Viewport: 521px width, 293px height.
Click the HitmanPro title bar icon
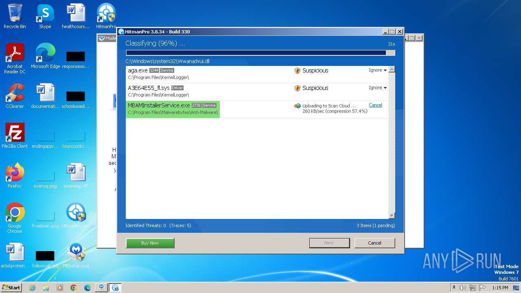tap(121, 32)
